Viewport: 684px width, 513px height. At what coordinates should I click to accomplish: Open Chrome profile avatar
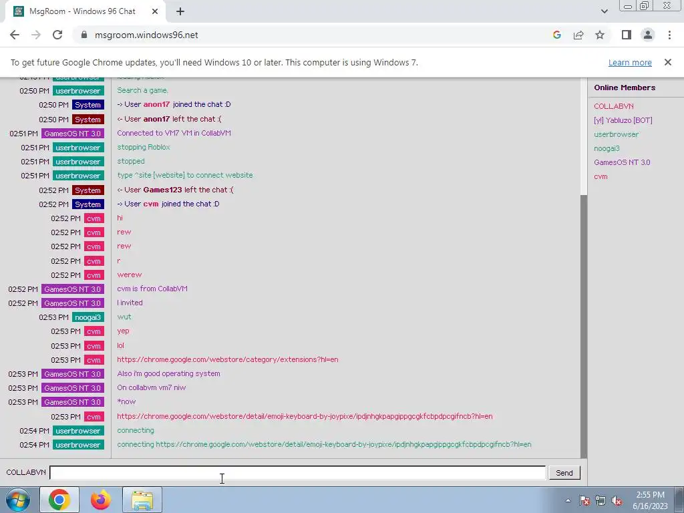648,35
